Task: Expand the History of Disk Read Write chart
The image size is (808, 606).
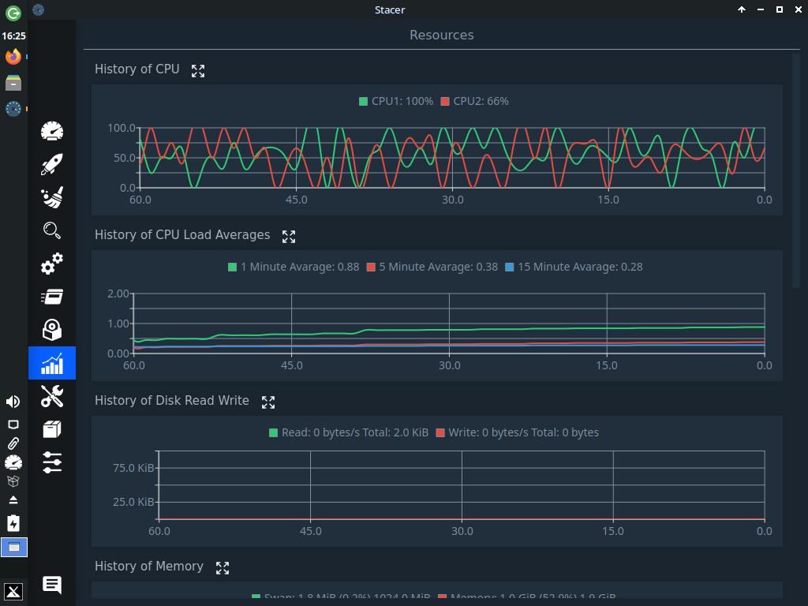Action: point(268,402)
